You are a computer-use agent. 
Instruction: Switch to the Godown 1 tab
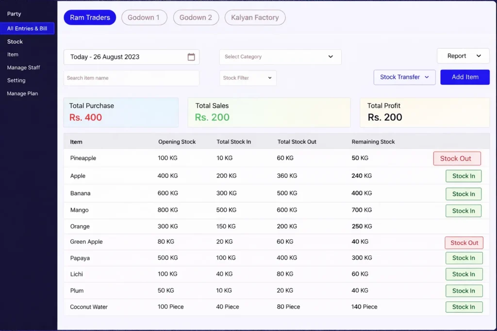pyautogui.click(x=144, y=17)
